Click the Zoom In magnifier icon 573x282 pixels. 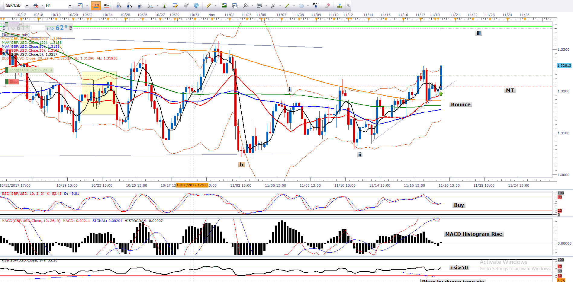pyautogui.click(x=119, y=5)
